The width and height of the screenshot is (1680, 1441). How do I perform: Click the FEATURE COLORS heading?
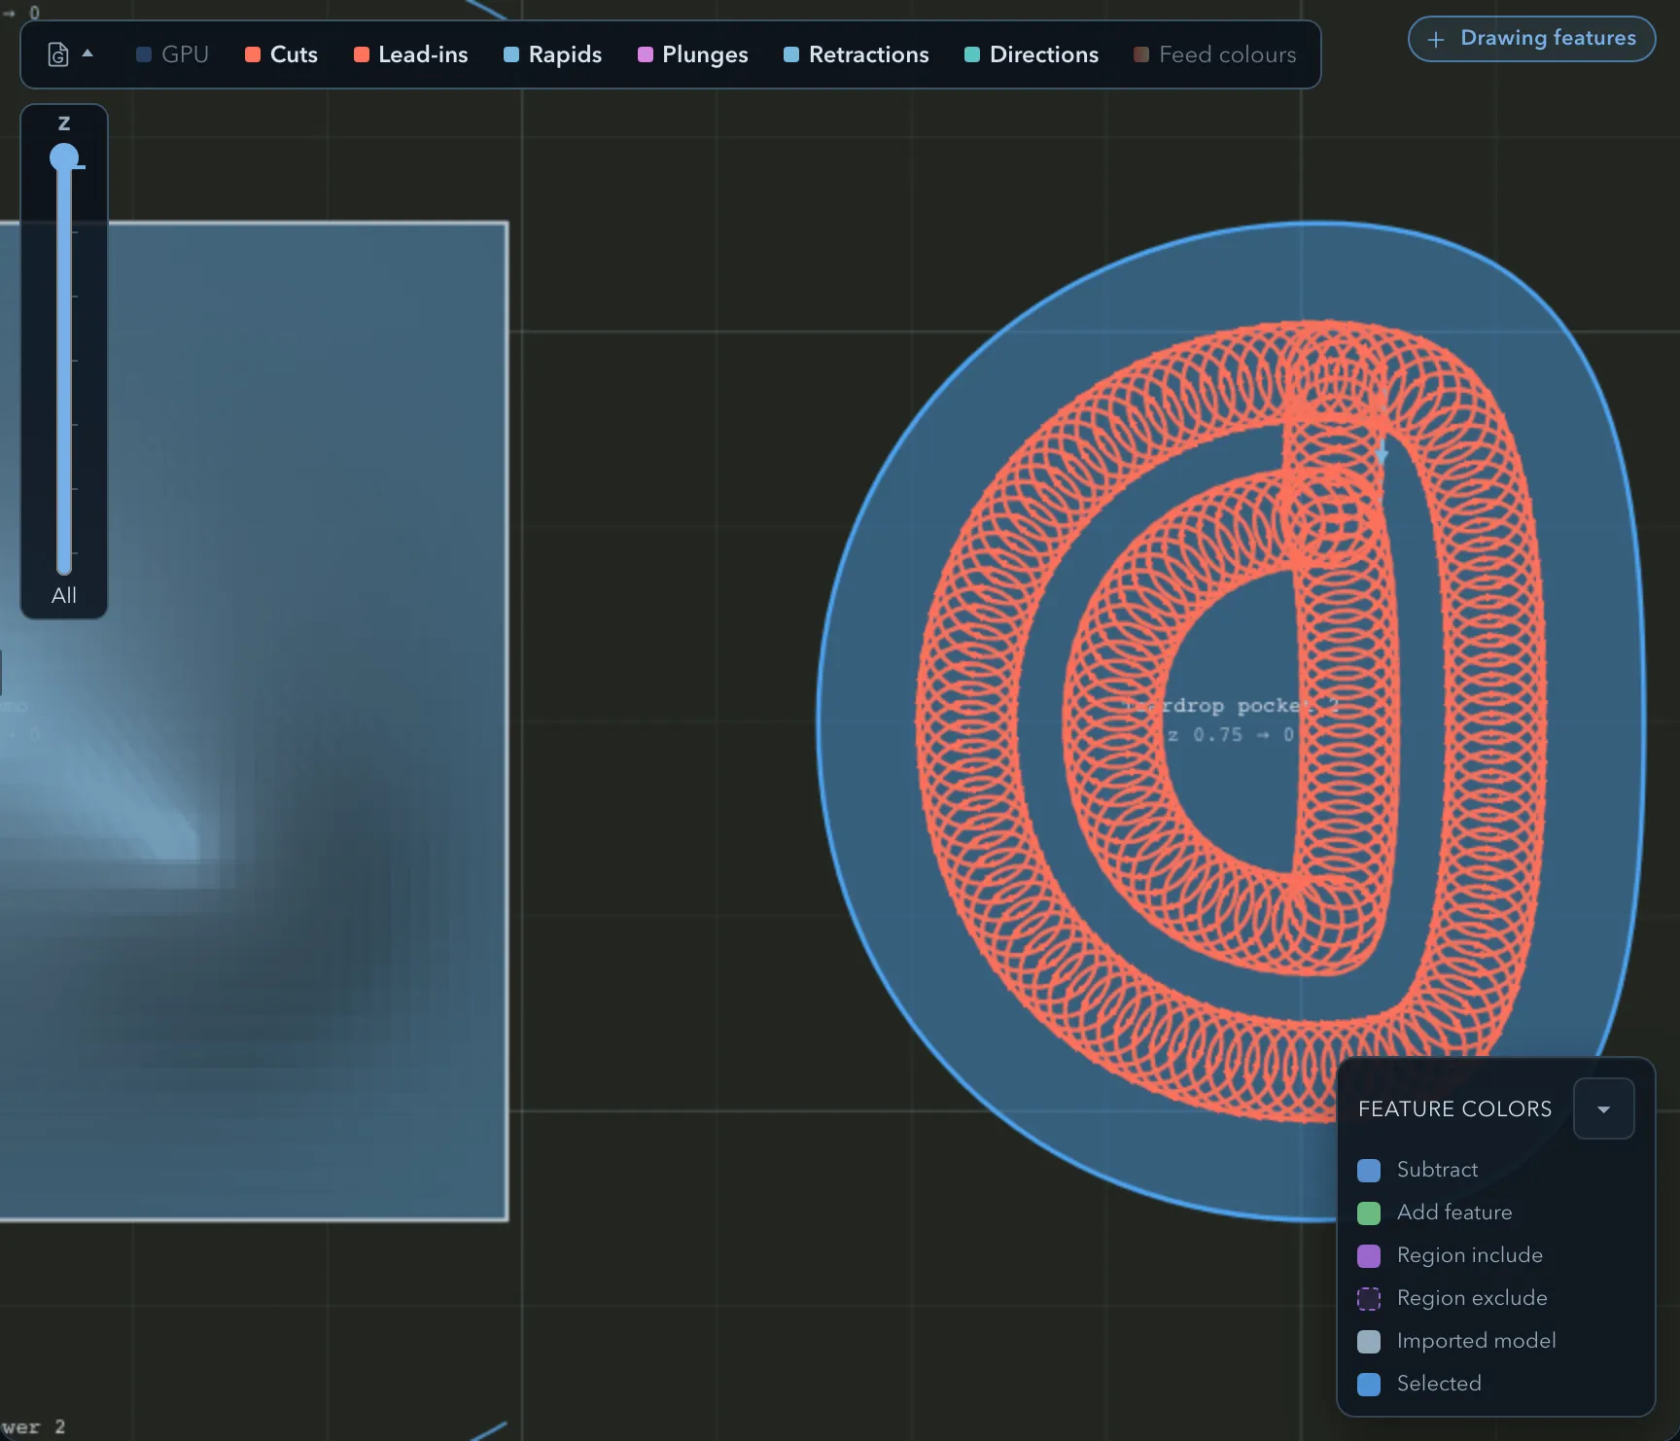click(1454, 1109)
